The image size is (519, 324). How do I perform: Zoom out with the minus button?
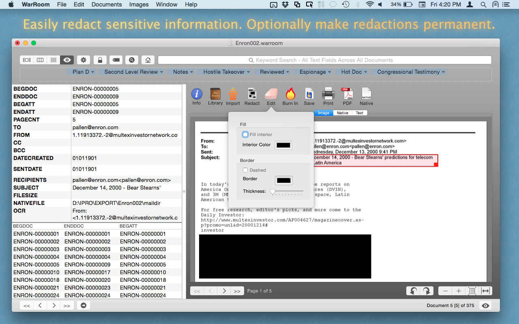pyautogui.click(x=445, y=291)
